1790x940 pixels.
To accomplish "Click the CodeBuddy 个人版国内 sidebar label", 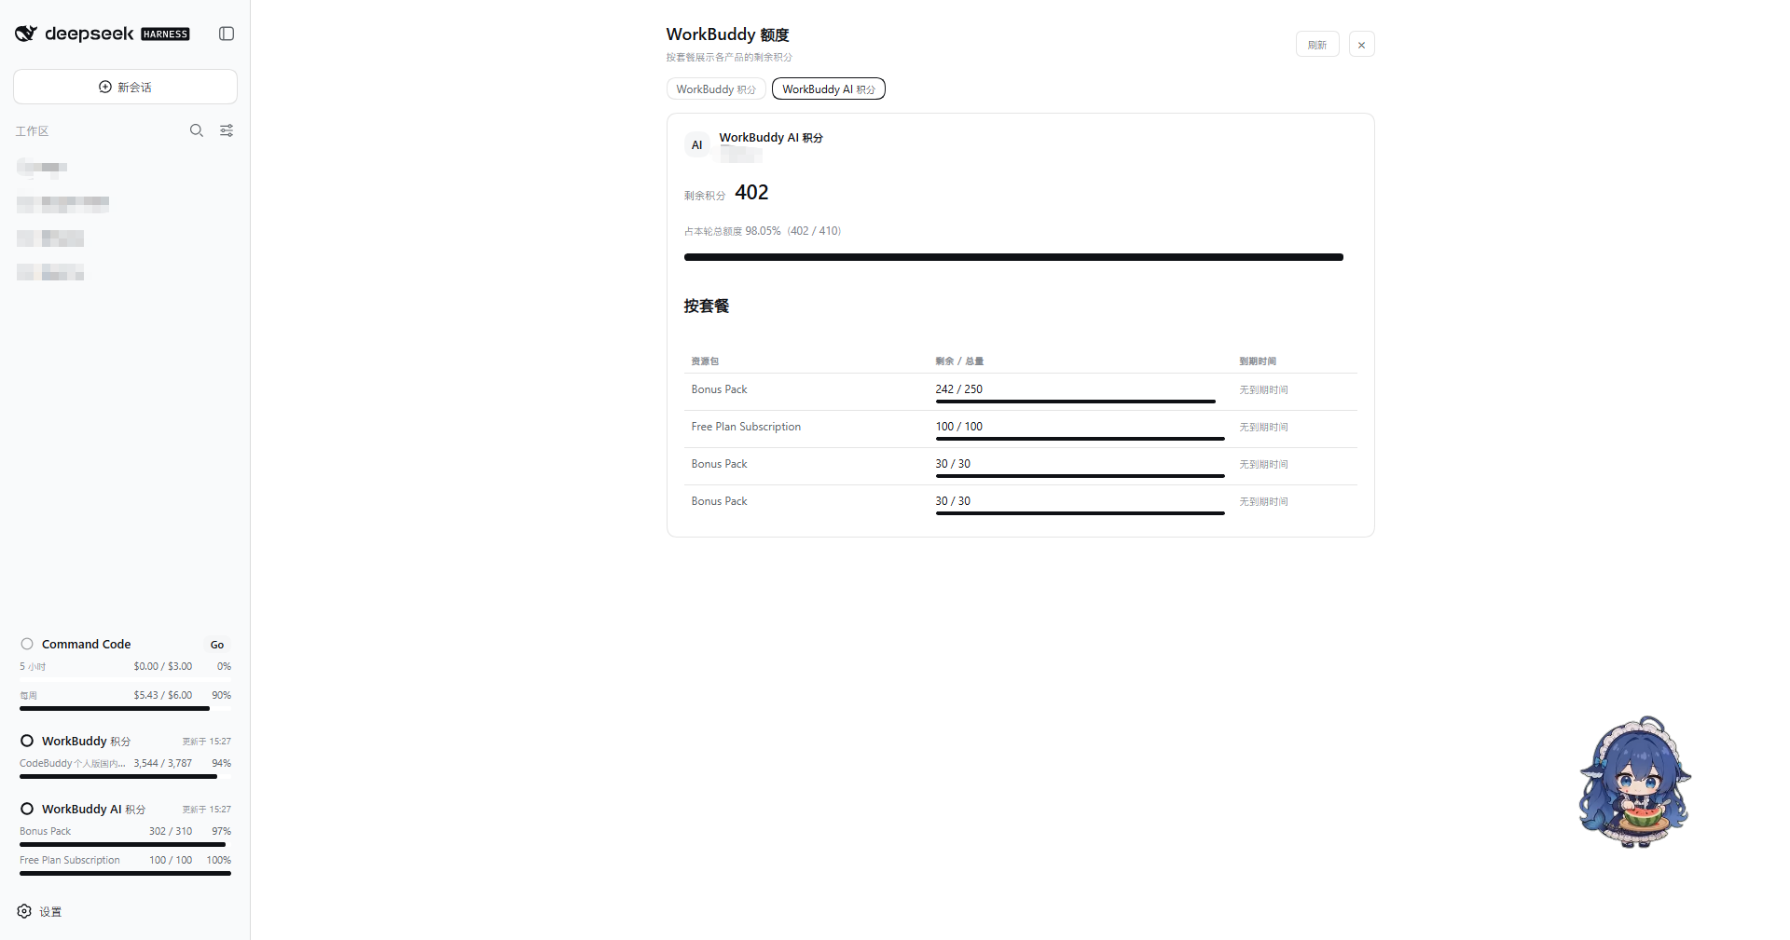I will point(73,763).
